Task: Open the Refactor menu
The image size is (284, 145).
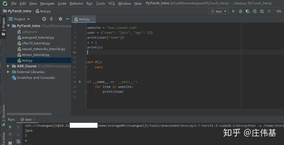Action: coord(77,4)
